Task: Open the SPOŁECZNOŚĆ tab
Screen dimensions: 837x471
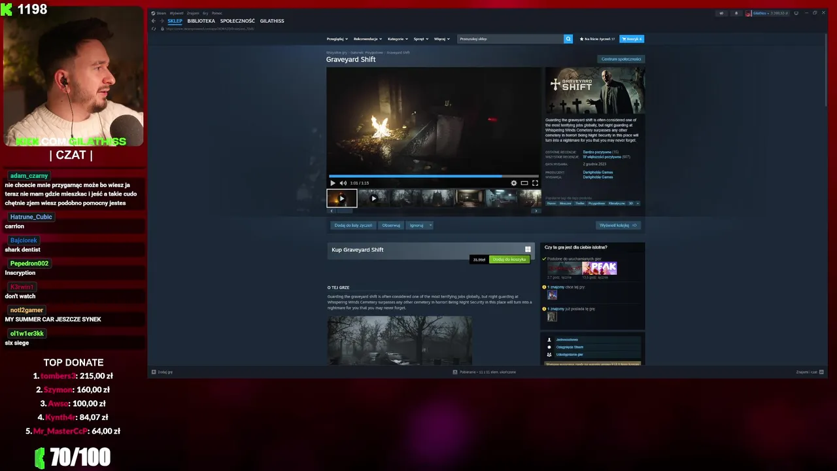Action: (237, 21)
